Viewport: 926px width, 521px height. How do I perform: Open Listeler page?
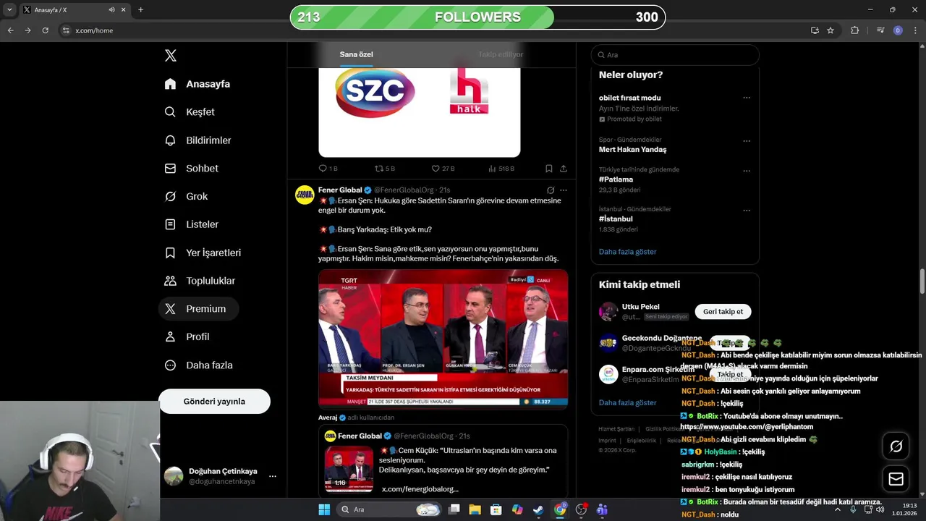192,224
